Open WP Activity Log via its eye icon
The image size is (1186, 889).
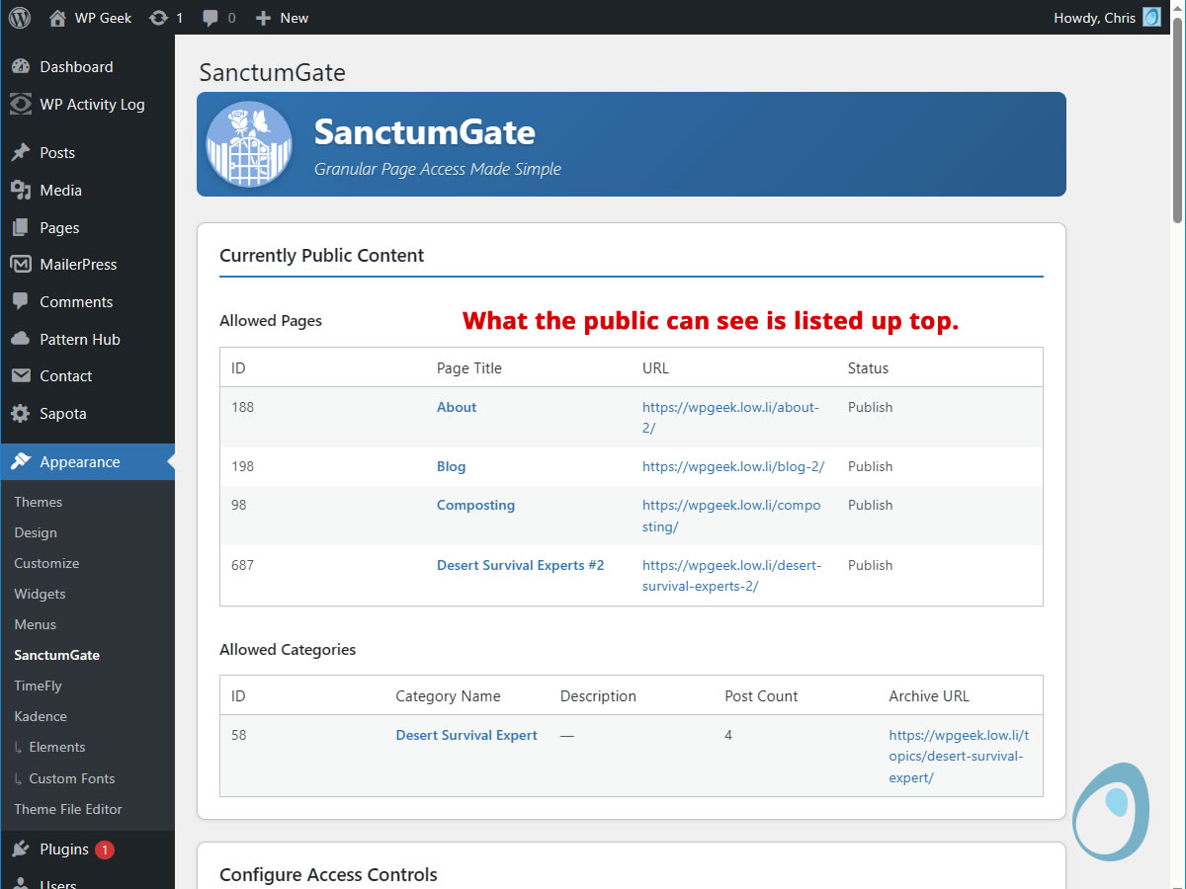pos(22,104)
